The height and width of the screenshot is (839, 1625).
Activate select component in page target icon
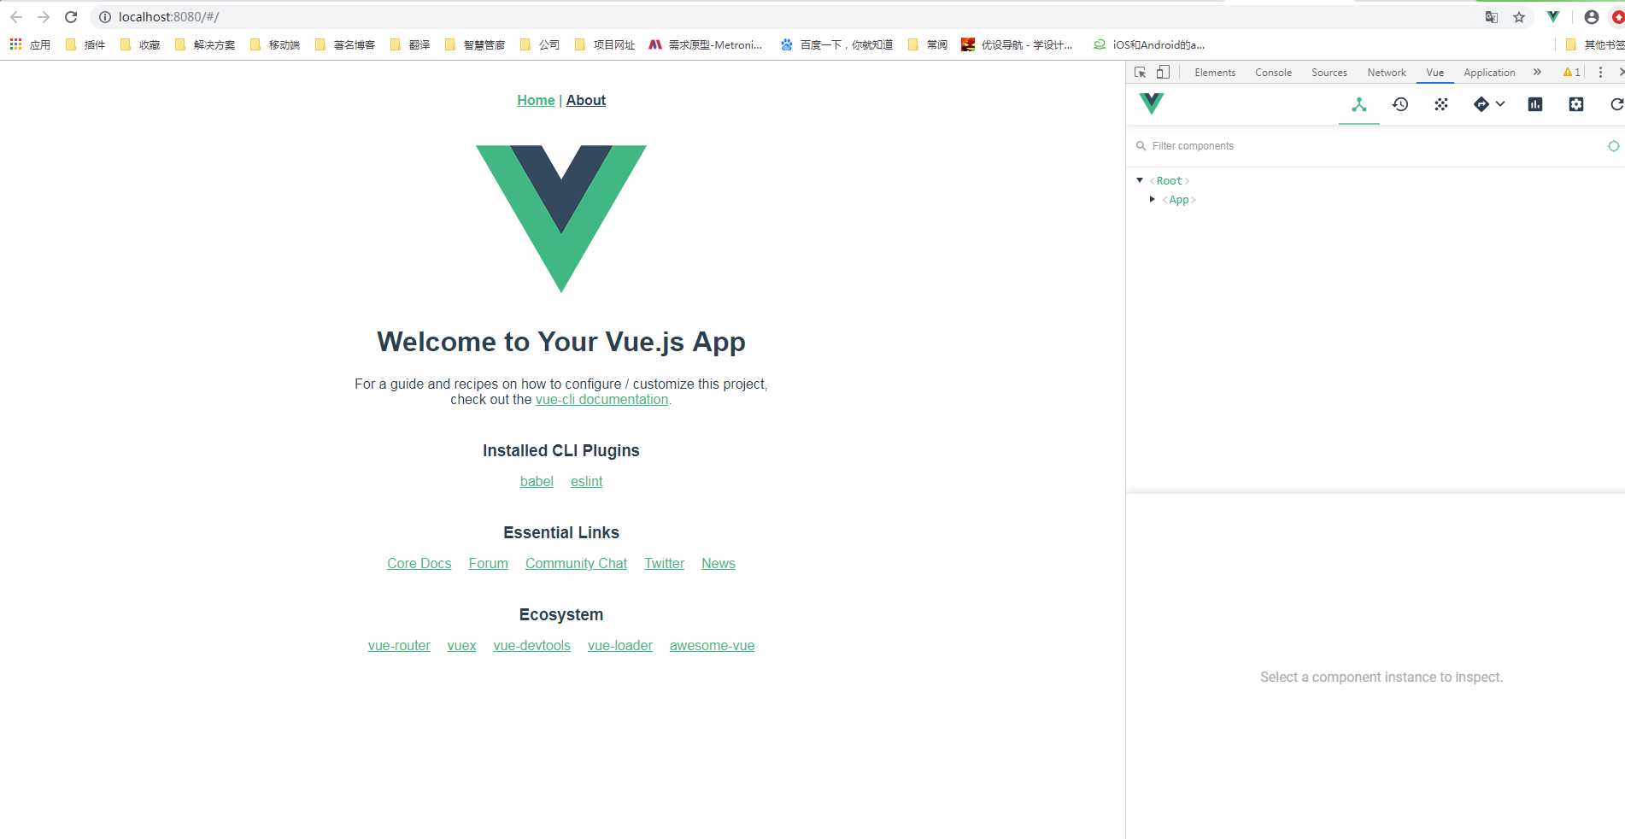click(1613, 146)
